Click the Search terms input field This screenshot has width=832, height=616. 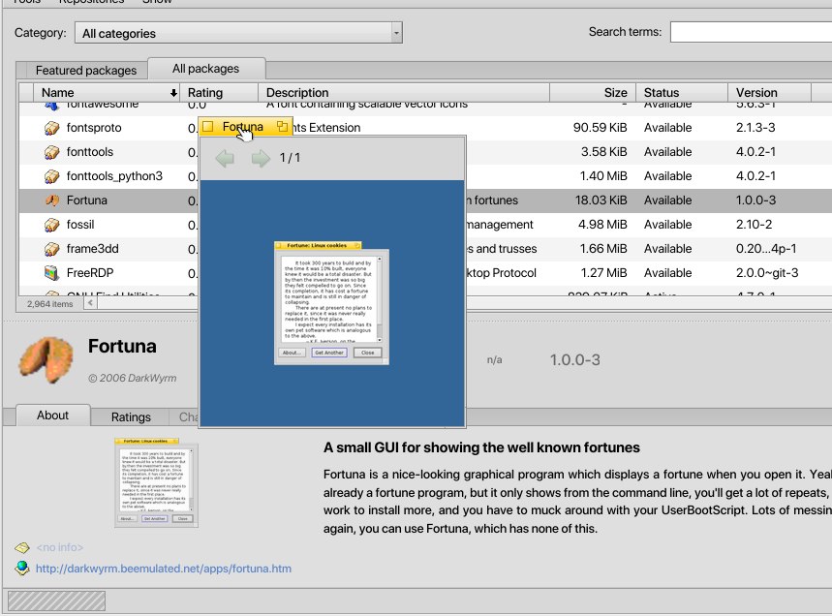point(751,32)
